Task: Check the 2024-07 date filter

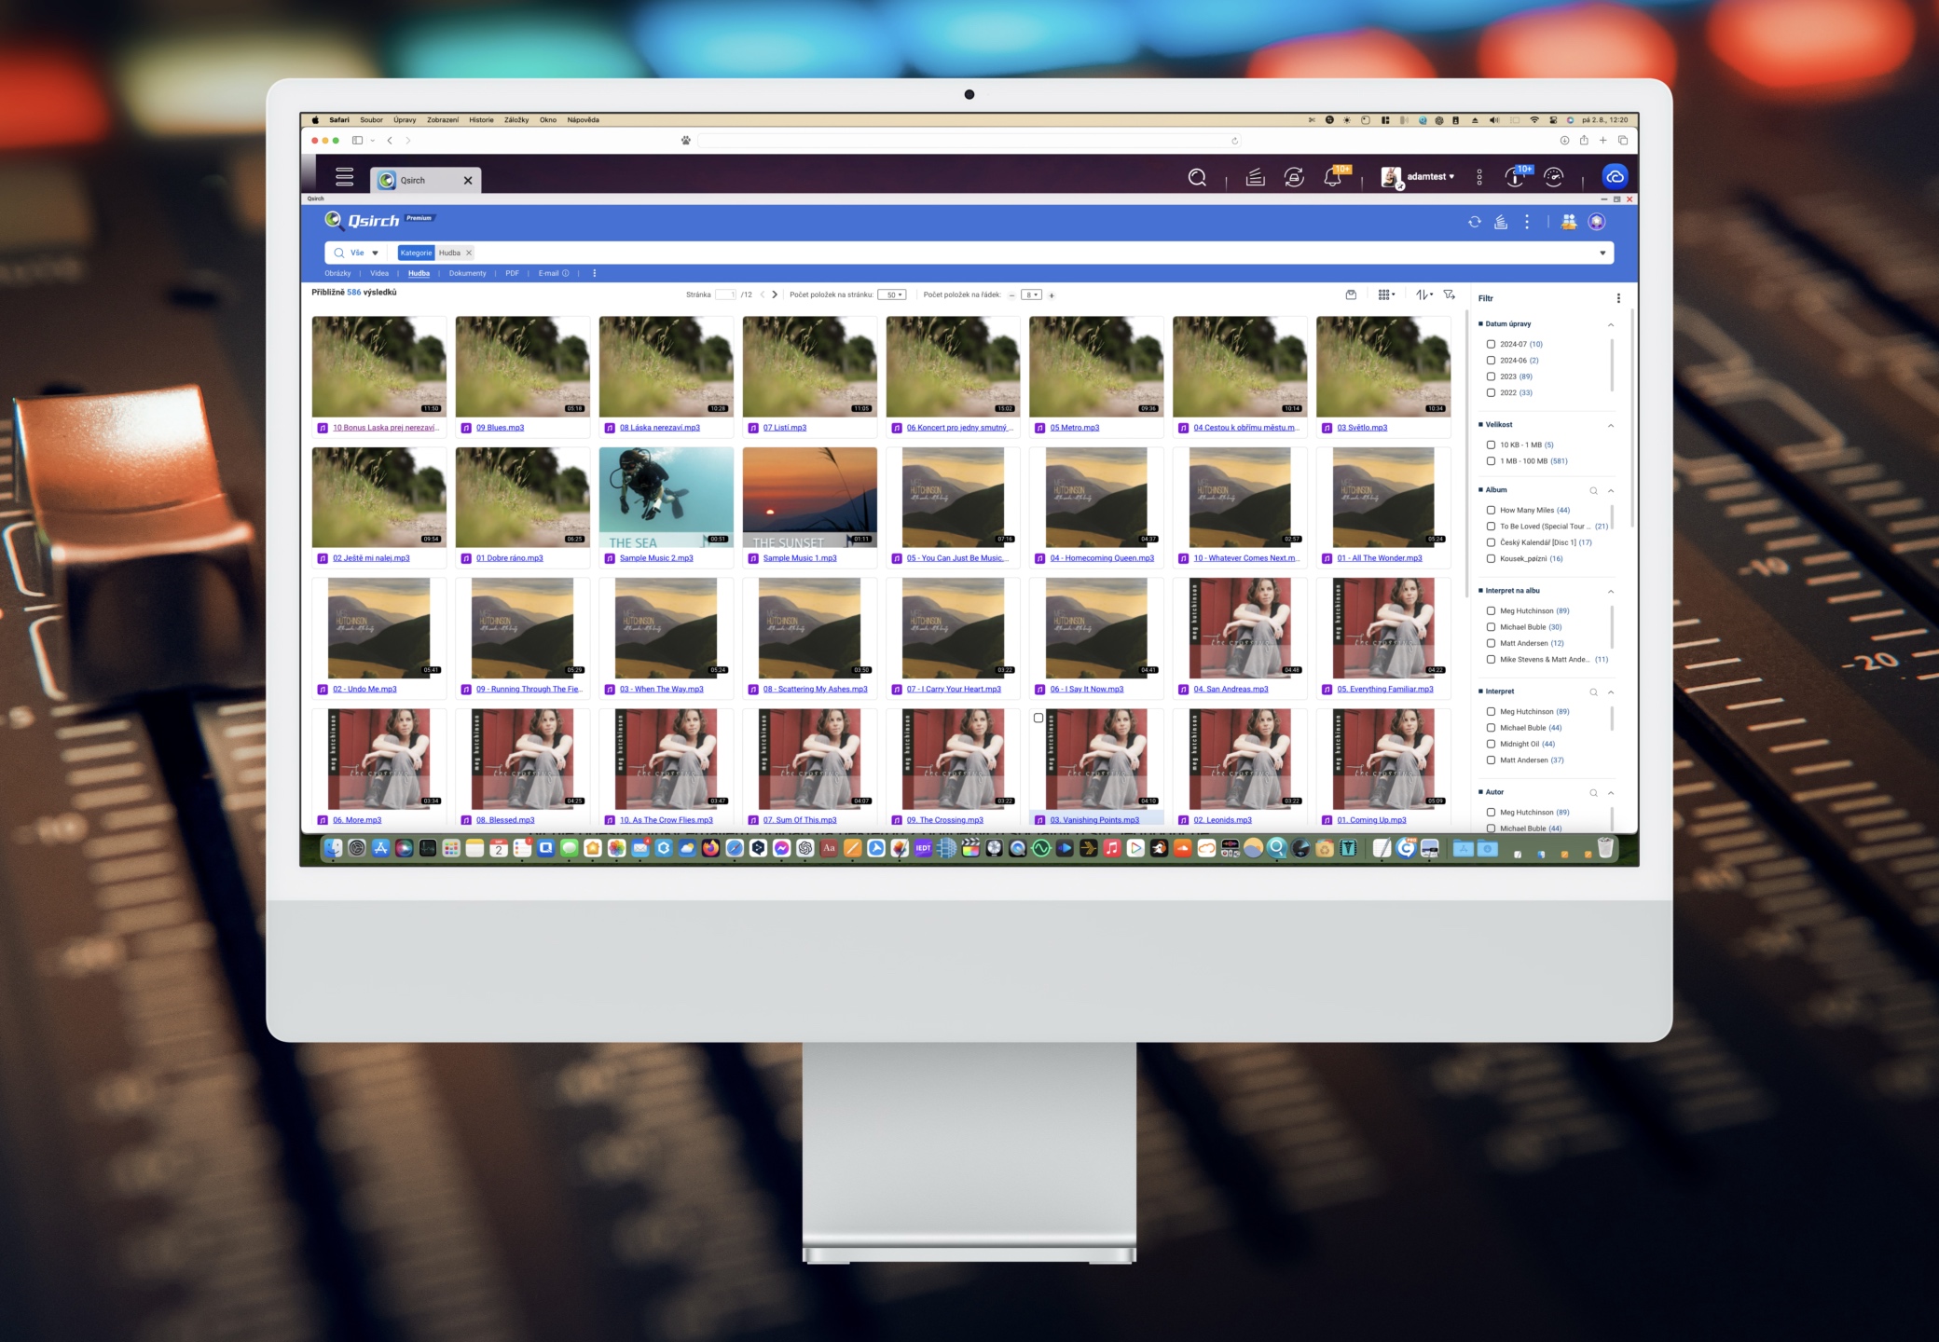Action: tap(1491, 344)
